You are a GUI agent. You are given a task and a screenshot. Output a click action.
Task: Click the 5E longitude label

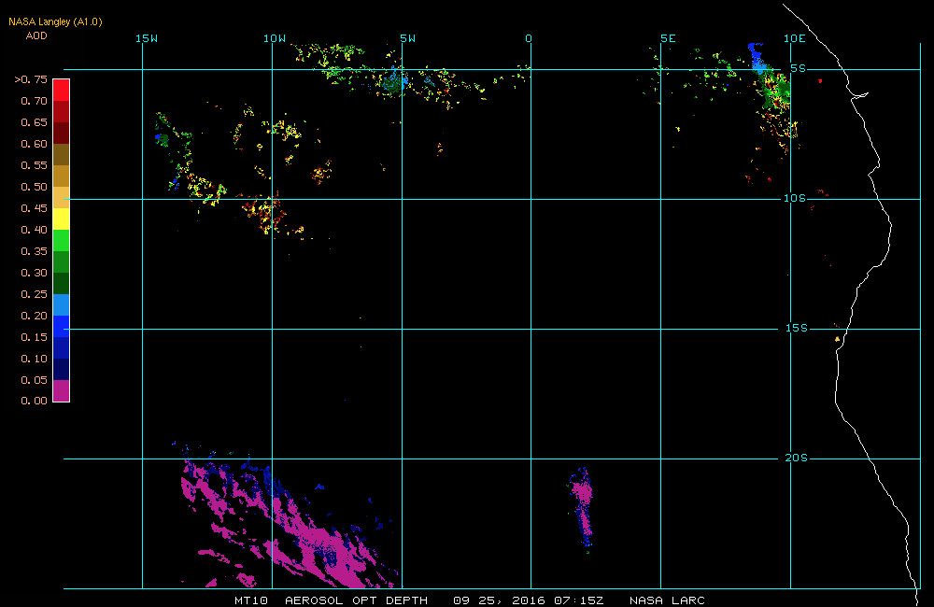pyautogui.click(x=669, y=38)
